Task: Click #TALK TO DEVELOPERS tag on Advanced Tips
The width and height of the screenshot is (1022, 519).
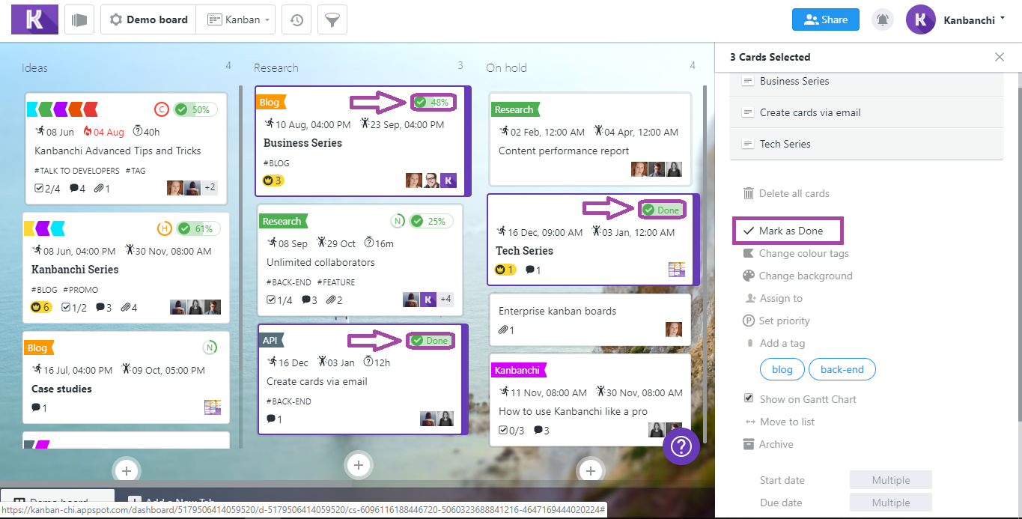Action: tap(77, 171)
